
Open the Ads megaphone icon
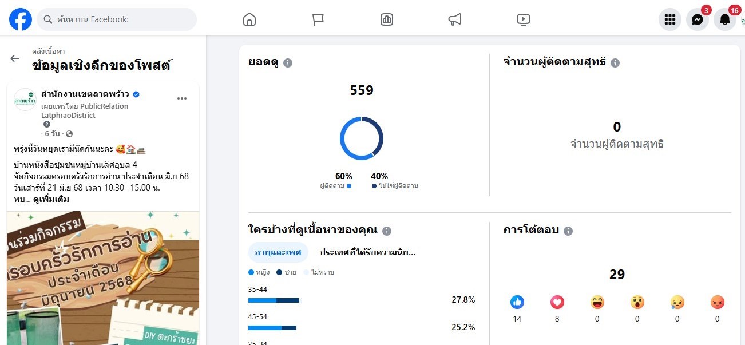455,19
